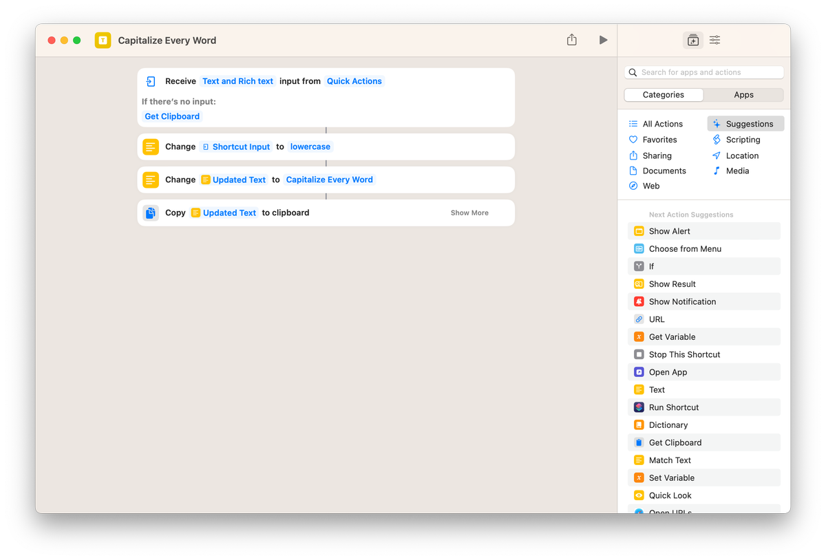Open the Get Clipboard fallback link
The height and width of the screenshot is (560, 826).
click(171, 116)
